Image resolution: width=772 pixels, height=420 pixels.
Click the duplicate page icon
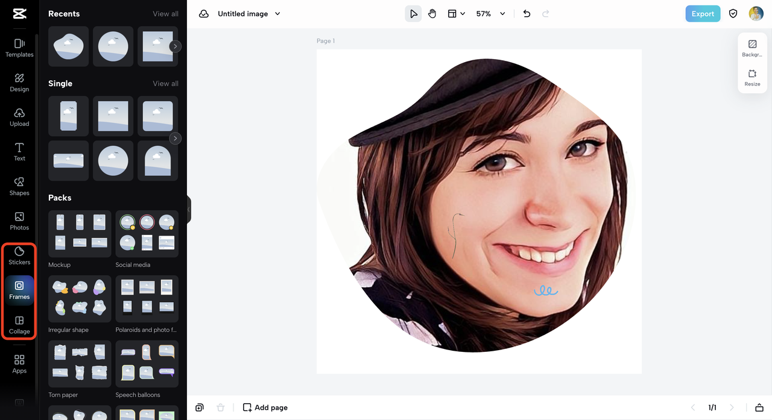(x=200, y=407)
